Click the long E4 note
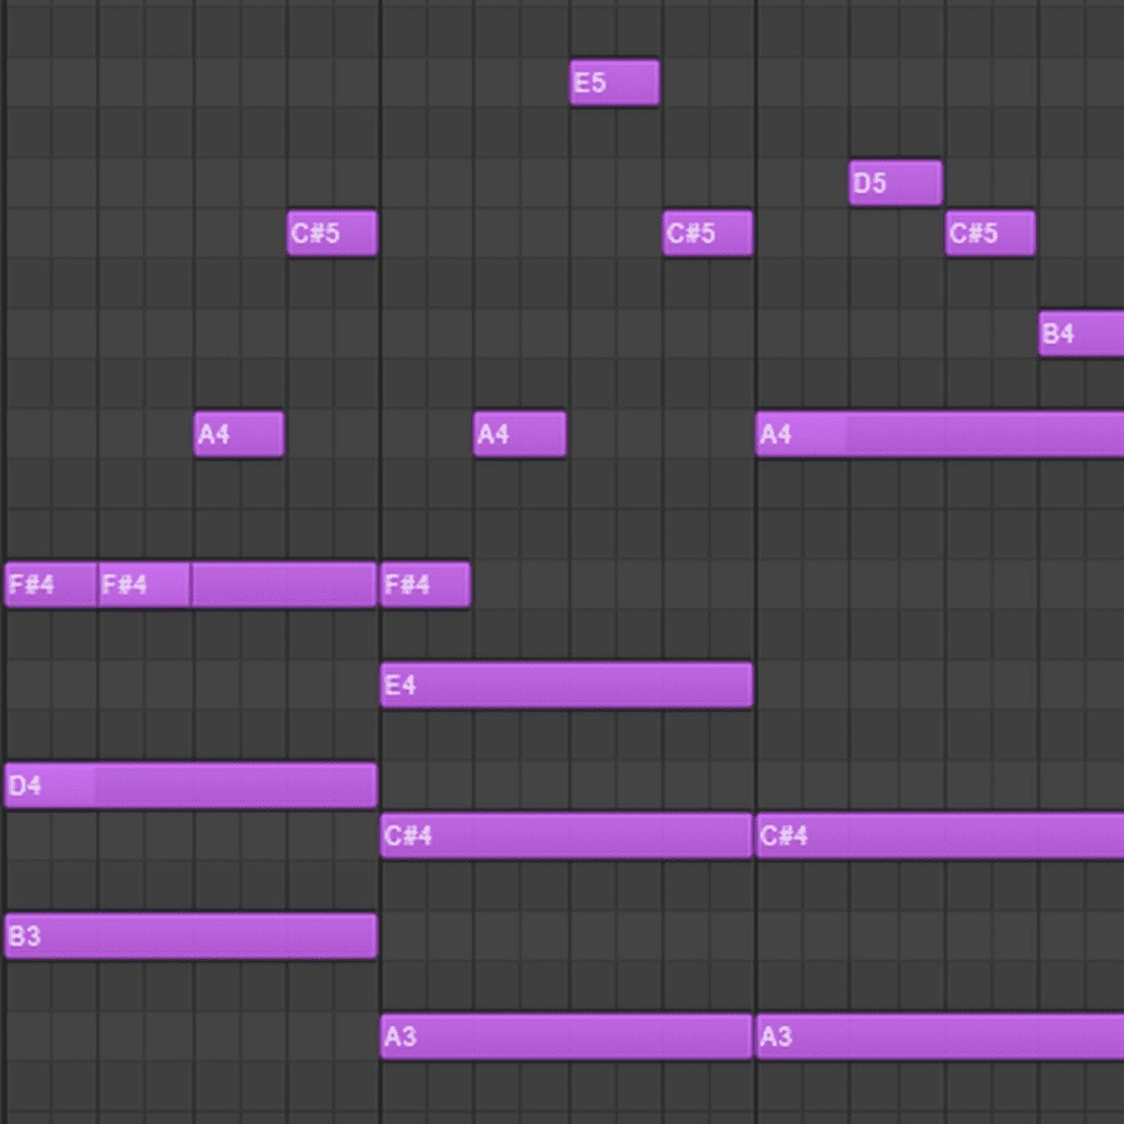The height and width of the screenshot is (1124, 1124). pyautogui.click(x=566, y=685)
